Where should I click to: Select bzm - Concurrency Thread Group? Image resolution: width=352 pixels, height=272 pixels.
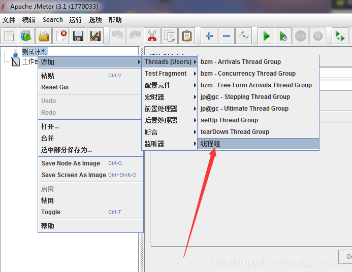(258, 73)
